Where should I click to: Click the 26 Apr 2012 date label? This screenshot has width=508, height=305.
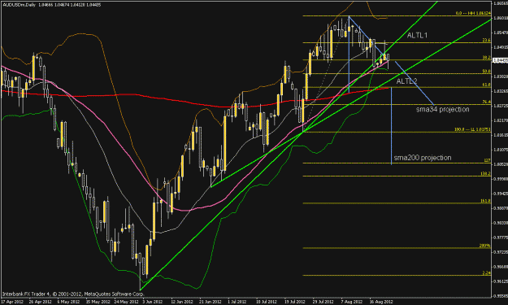pyautogui.click(x=40, y=302)
